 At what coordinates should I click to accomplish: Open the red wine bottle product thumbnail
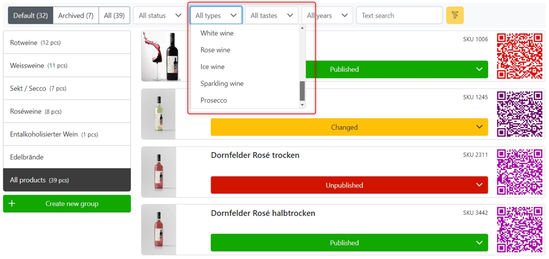(159, 56)
